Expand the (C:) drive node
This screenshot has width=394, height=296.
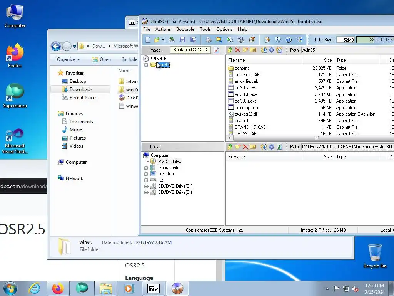[x=146, y=180]
